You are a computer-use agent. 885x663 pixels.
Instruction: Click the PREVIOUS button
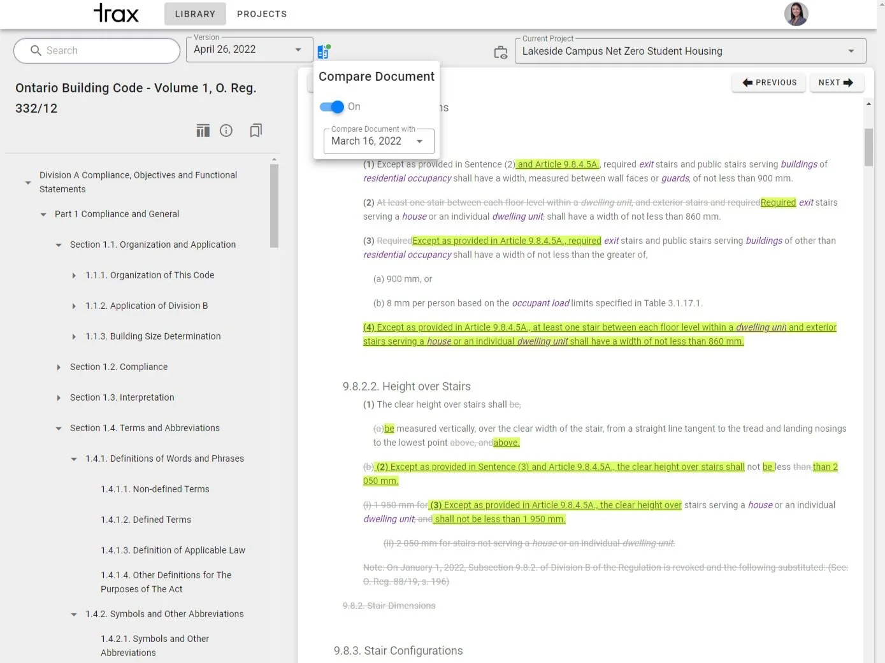point(769,82)
